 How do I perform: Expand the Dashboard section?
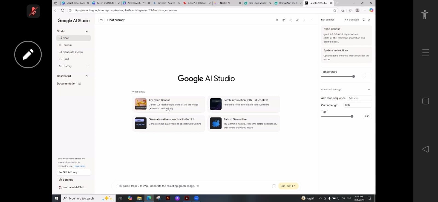[87, 76]
